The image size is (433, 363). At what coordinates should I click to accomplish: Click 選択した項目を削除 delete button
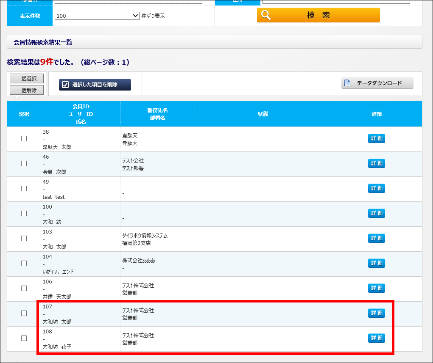[95, 85]
